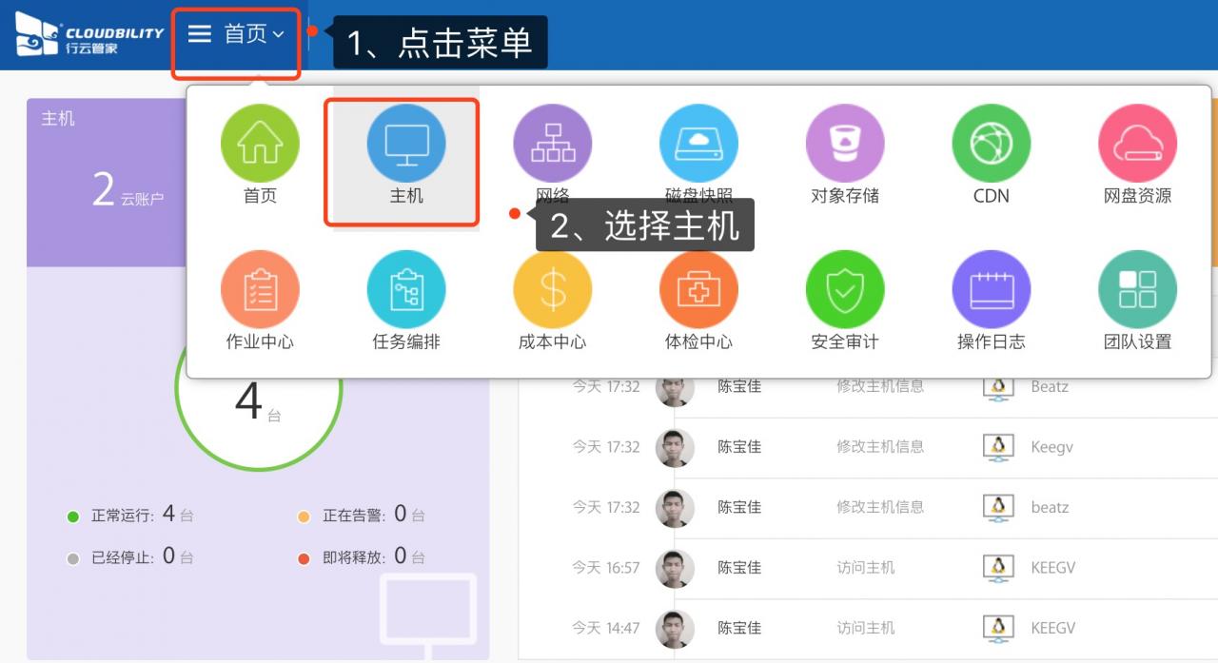
Task: Click 陈宝佳 avatar in 今天 17:32 Keegv row
Action: (675, 447)
